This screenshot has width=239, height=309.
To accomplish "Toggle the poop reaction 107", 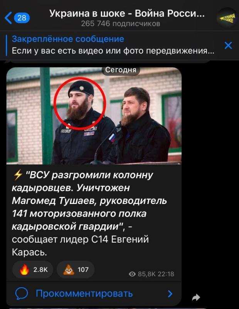I will pos(76,269).
